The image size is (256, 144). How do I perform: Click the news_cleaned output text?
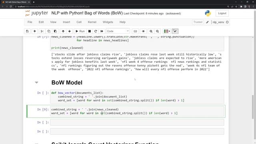click(x=136, y=62)
